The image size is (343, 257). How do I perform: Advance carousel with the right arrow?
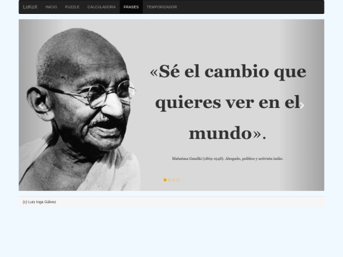(x=302, y=106)
